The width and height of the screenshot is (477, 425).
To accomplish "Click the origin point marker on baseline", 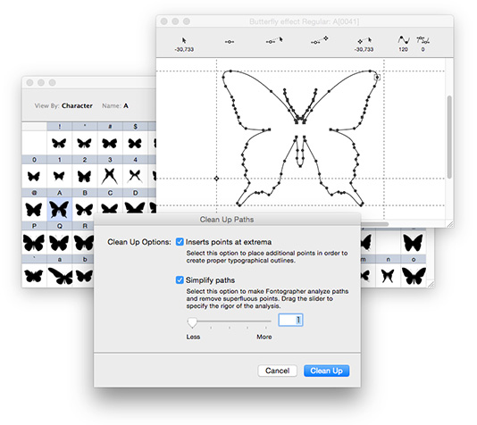I will [216, 179].
